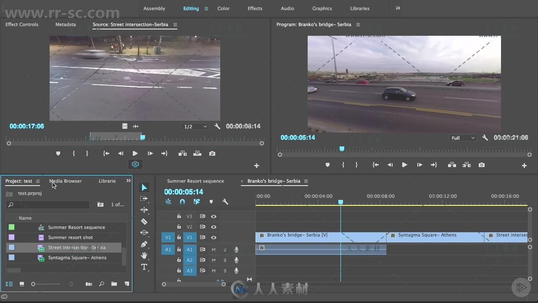The width and height of the screenshot is (538, 303).
Task: Click New Bin folder icon in Project panel
Action: [x=114, y=284]
